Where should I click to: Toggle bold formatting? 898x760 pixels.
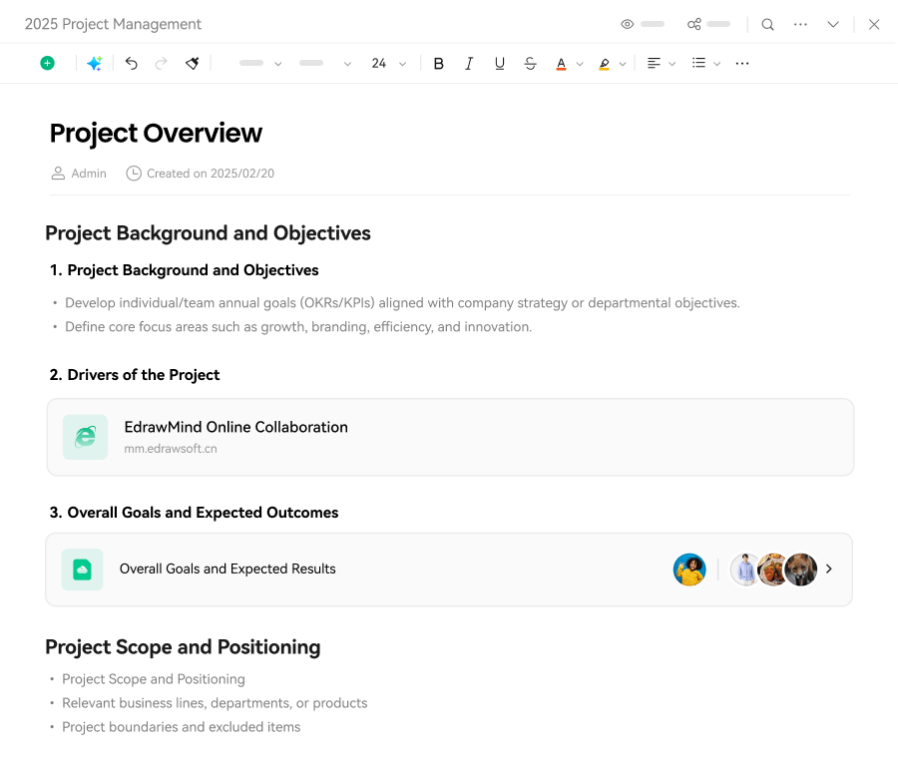pos(438,63)
